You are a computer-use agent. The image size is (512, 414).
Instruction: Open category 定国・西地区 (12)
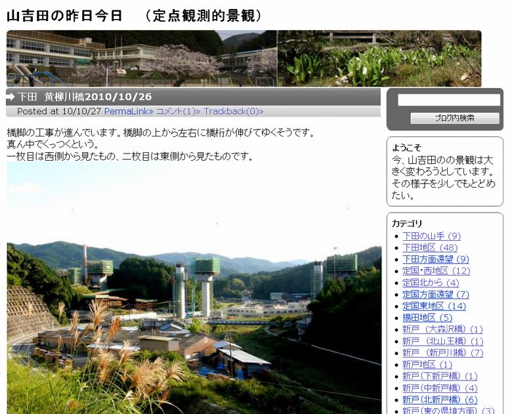click(437, 271)
